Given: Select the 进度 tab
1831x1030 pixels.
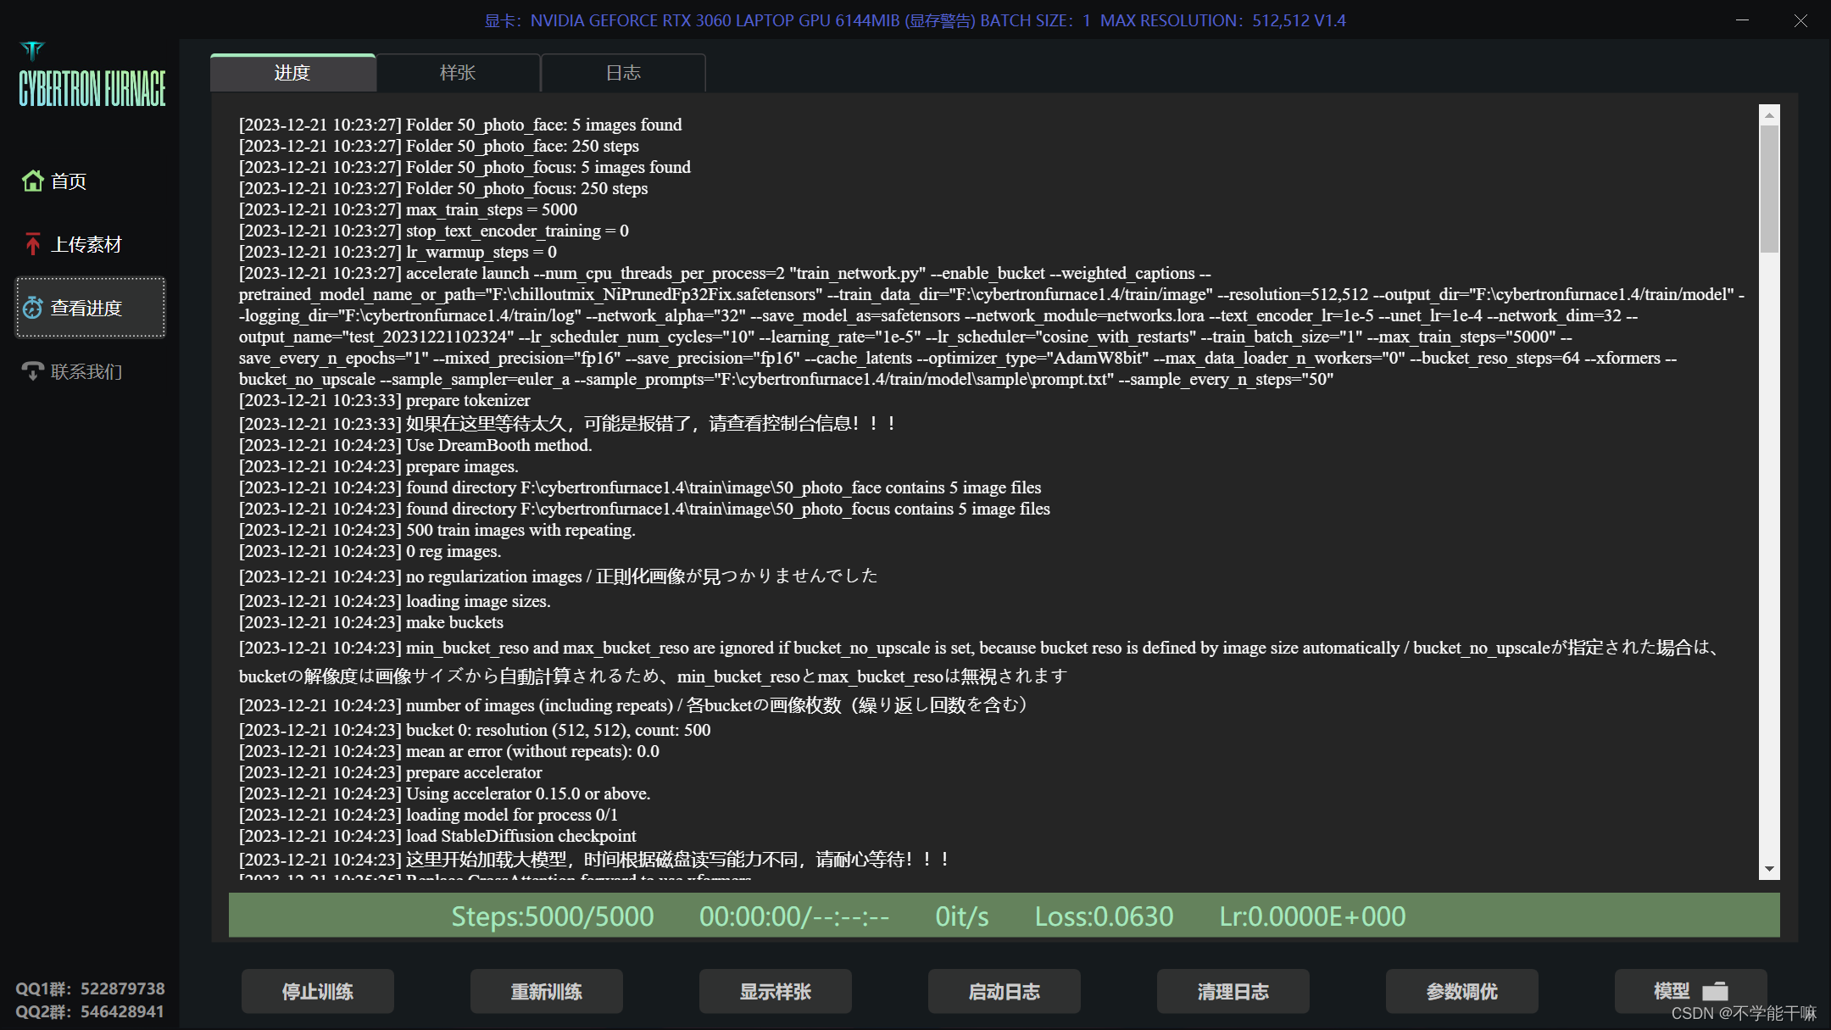Looking at the screenshot, I should 292,73.
